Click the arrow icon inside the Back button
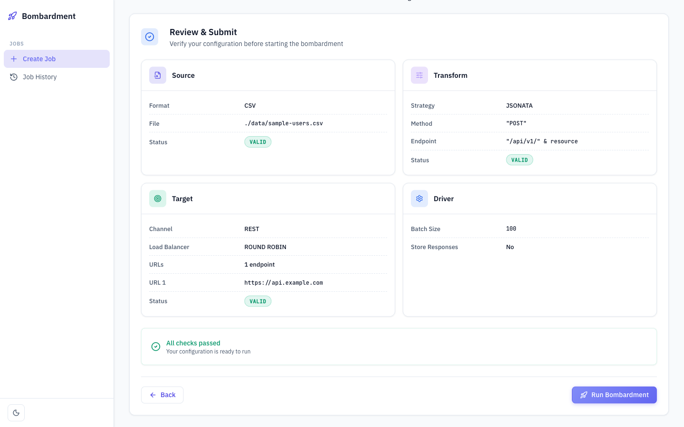Image resolution: width=684 pixels, height=427 pixels. pyautogui.click(x=152, y=395)
